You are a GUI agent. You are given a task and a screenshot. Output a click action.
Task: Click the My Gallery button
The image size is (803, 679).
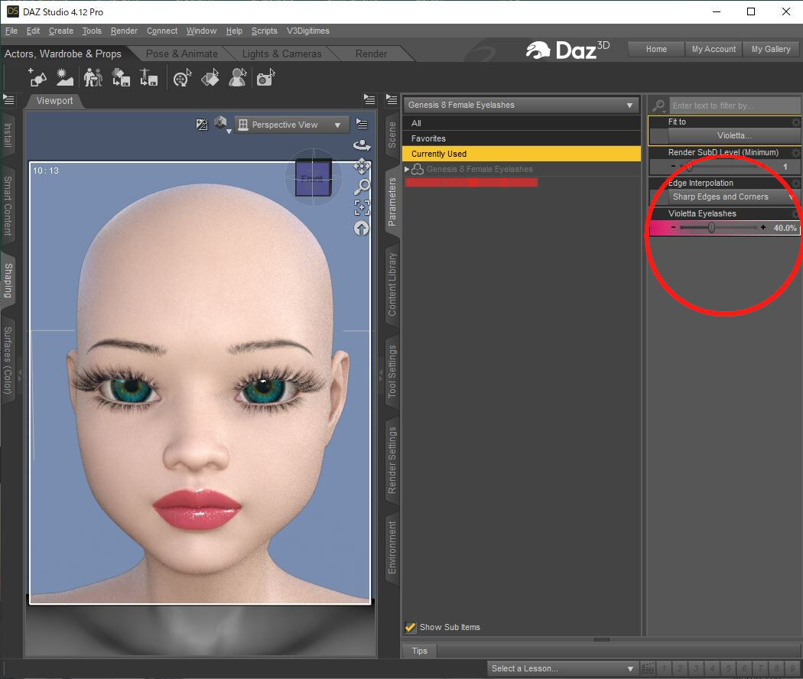coord(771,49)
